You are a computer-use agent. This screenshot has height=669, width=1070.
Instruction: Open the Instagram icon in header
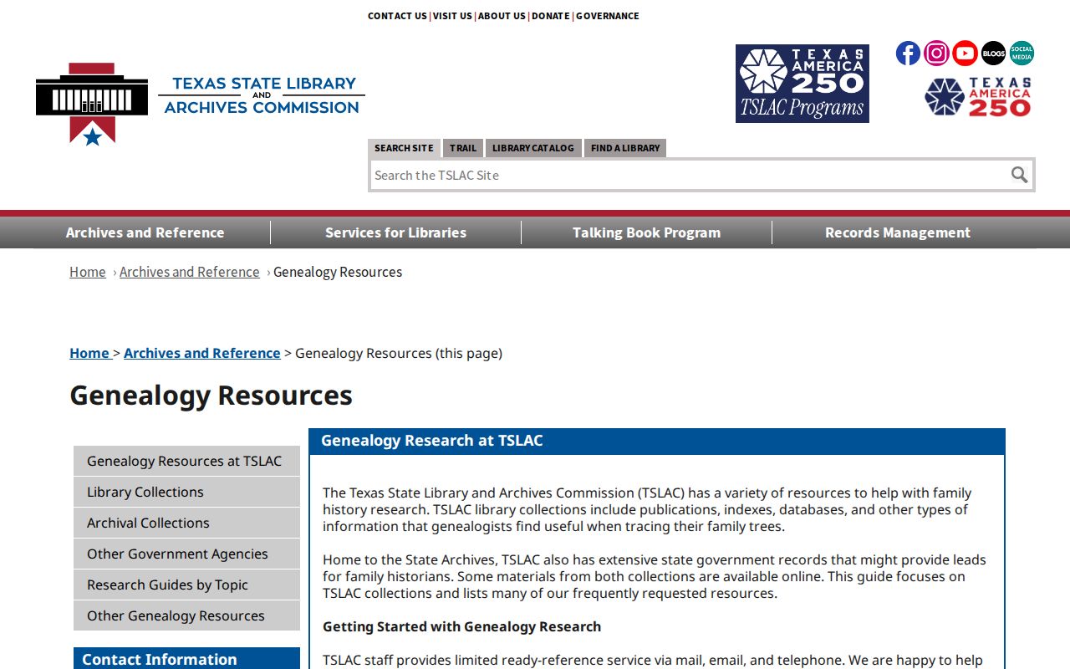coord(936,54)
